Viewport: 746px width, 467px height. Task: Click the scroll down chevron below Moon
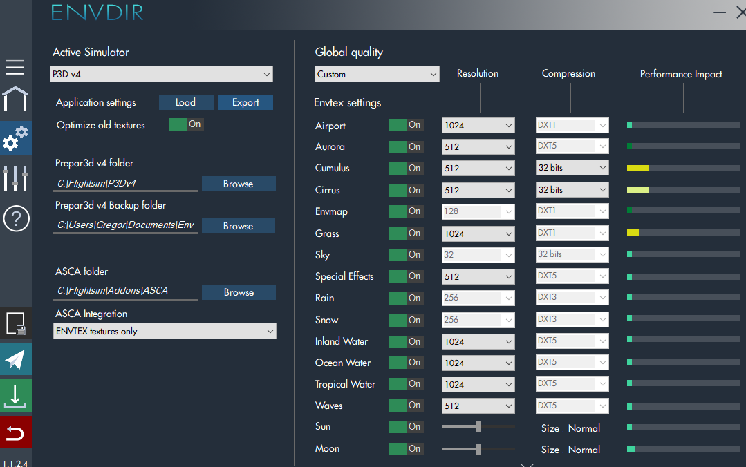[x=527, y=465]
